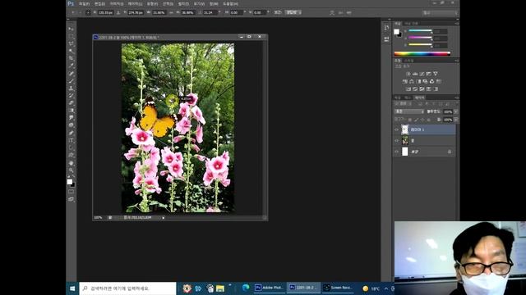Click the cyan slider in Color panel

pos(420,31)
